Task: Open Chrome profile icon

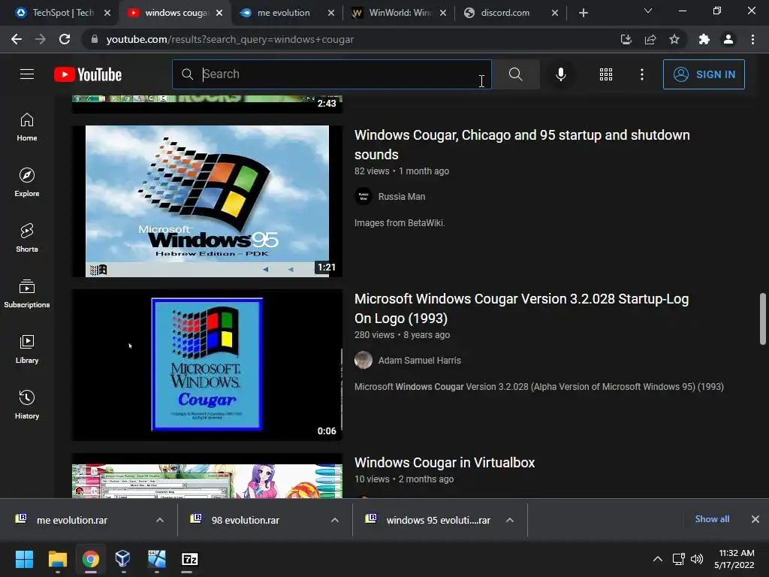Action: (728, 39)
